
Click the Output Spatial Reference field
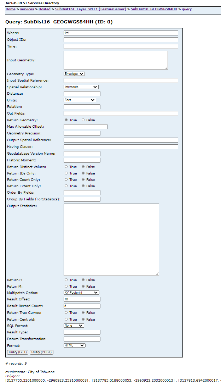point(121,140)
